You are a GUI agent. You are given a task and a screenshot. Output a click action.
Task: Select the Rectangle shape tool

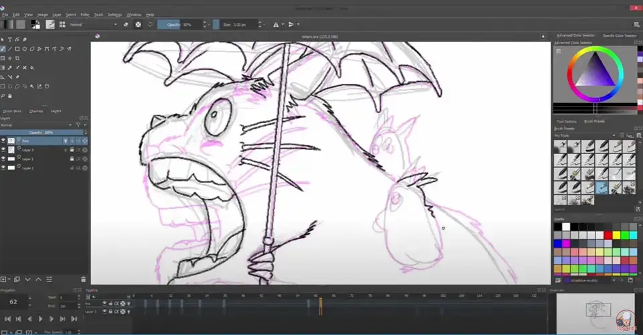click(17, 49)
